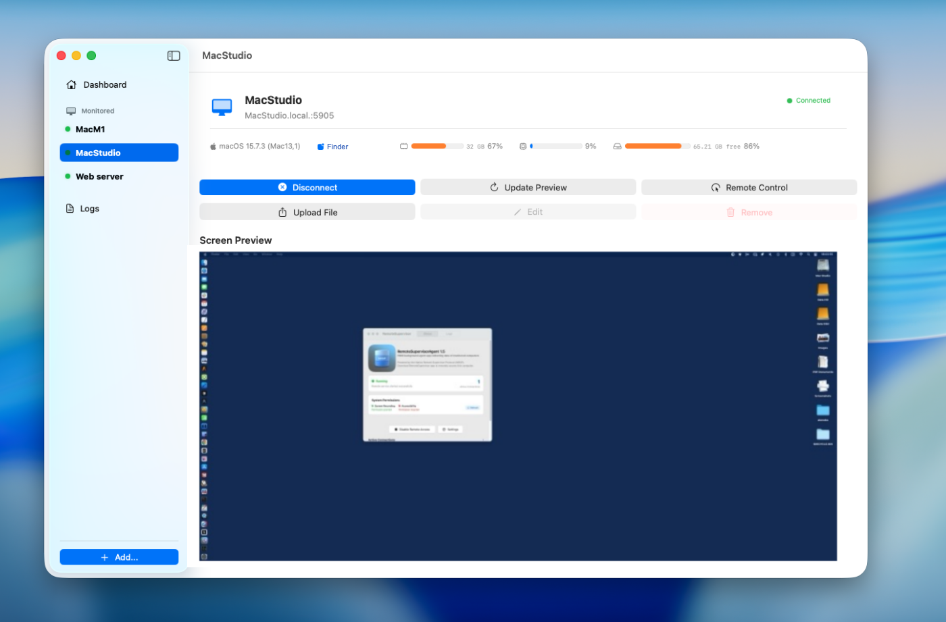This screenshot has height=622, width=946.
Task: Toggle the sidebar visibility icon
Action: (174, 56)
